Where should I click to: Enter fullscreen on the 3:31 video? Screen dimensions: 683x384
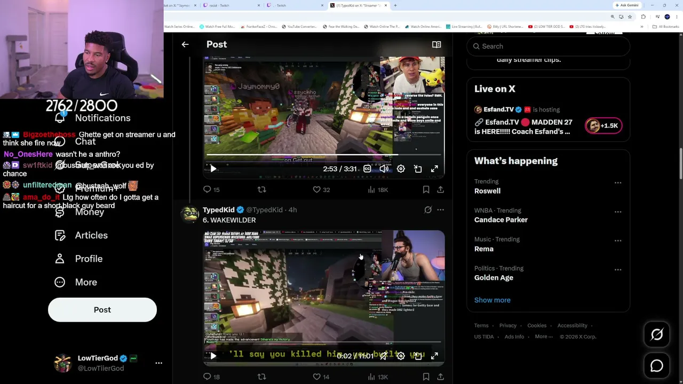pyautogui.click(x=434, y=169)
